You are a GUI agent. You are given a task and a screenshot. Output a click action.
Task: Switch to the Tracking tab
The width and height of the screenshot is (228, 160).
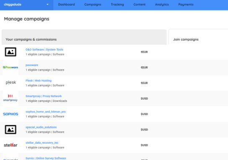117,5
